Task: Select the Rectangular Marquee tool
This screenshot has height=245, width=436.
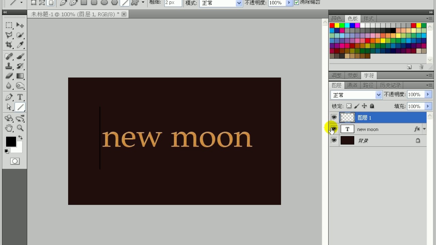Action: point(9,25)
